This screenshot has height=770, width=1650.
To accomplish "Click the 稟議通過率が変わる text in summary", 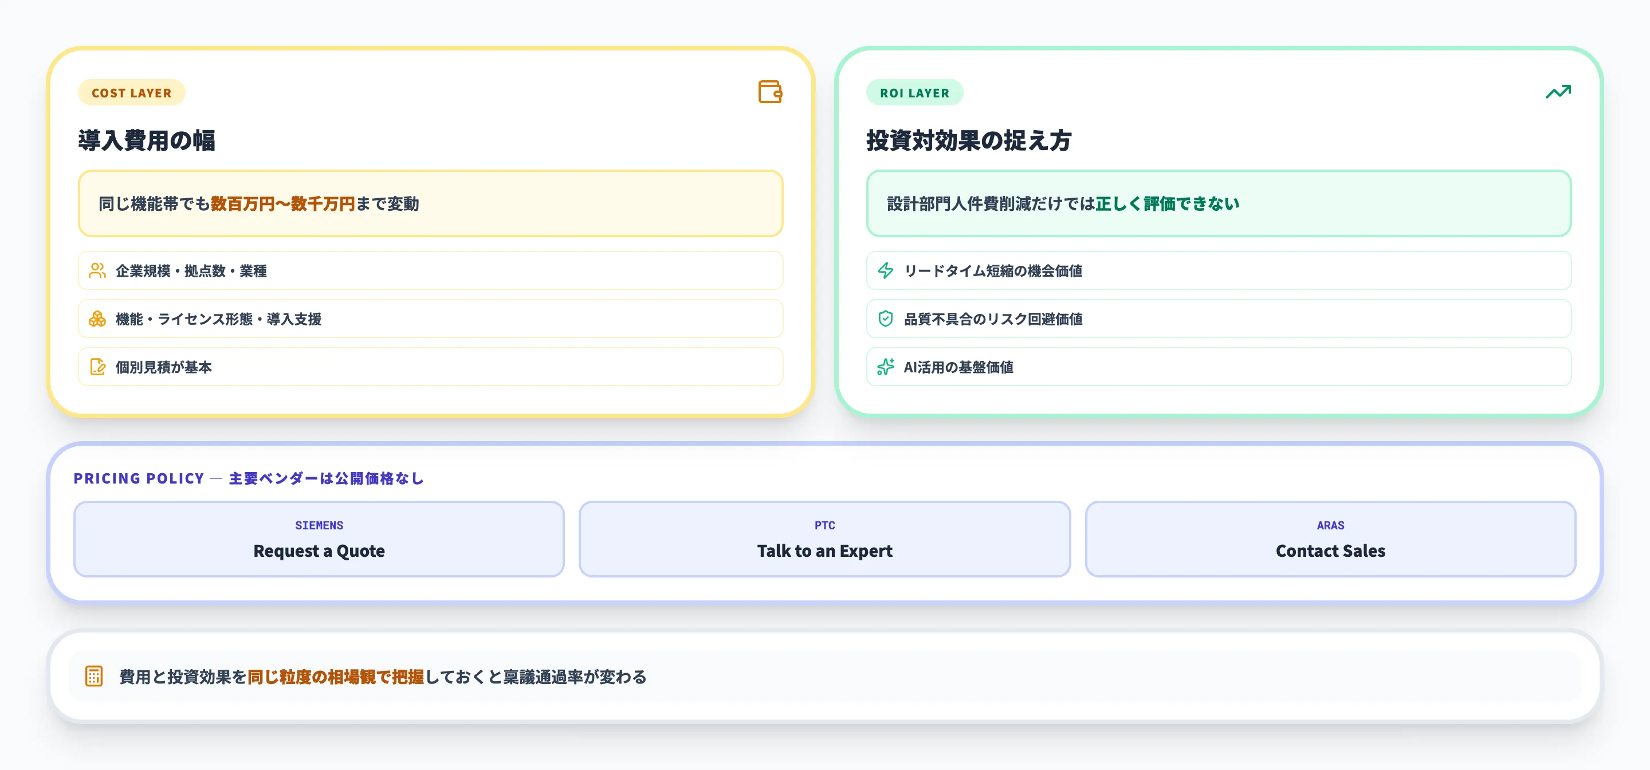I will point(575,677).
